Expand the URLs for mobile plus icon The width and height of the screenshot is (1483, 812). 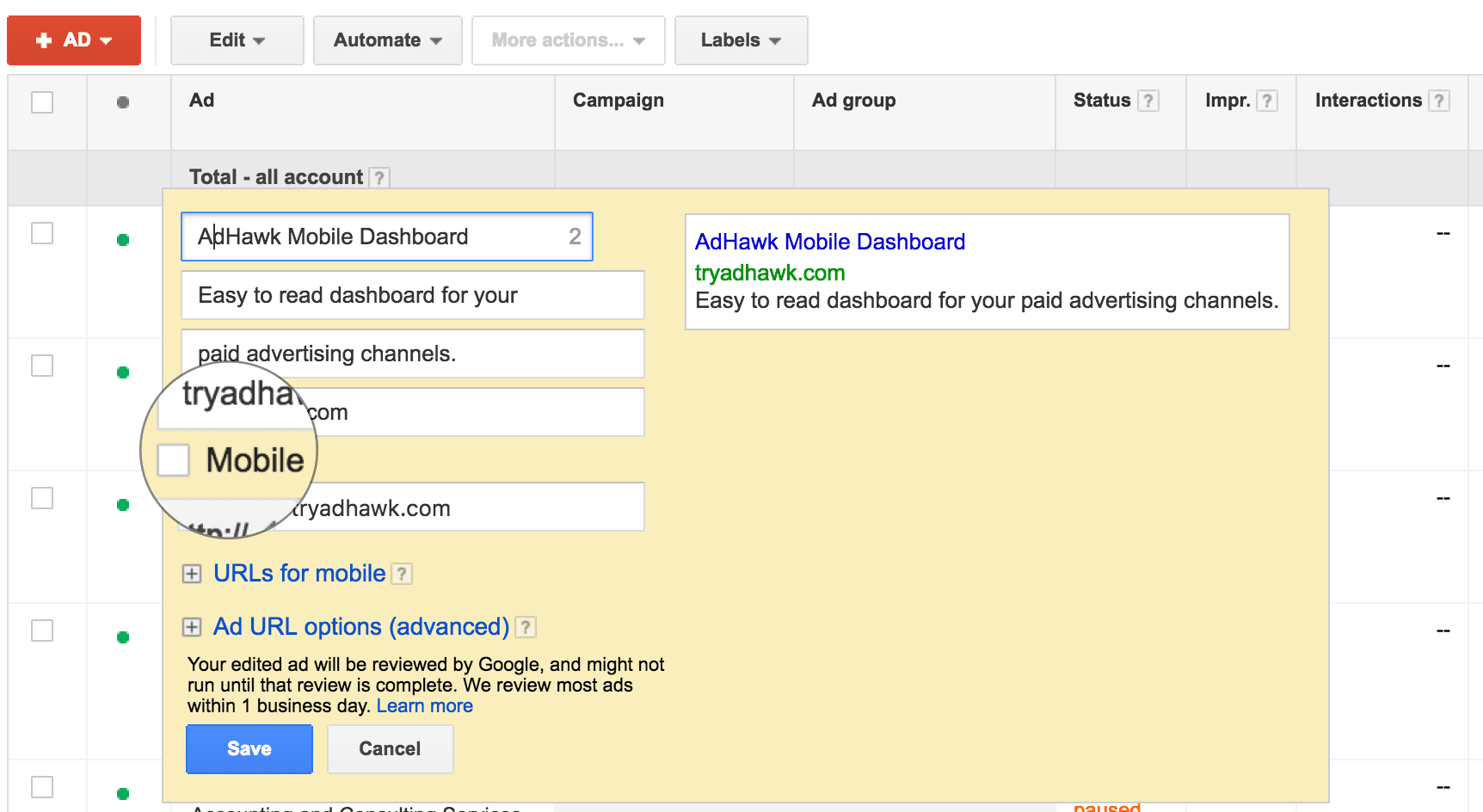pos(192,574)
